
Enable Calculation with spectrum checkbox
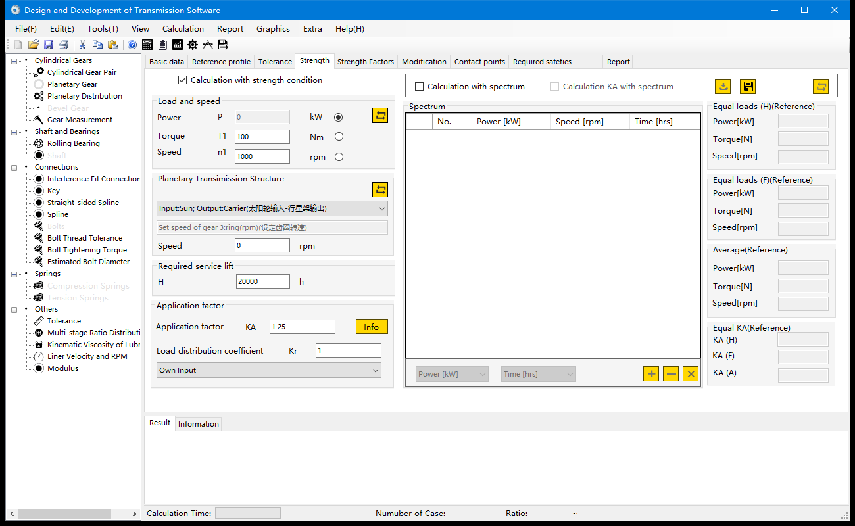coord(420,87)
